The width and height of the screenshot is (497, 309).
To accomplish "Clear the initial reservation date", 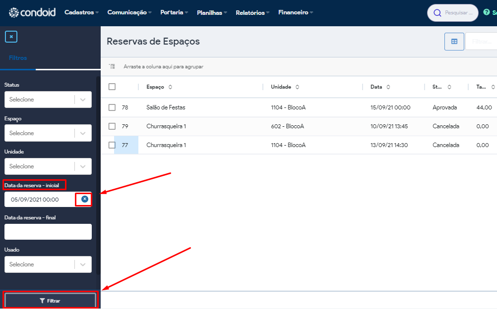I will coord(85,199).
